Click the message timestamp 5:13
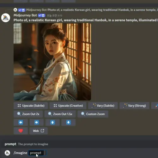 (54, 15)
